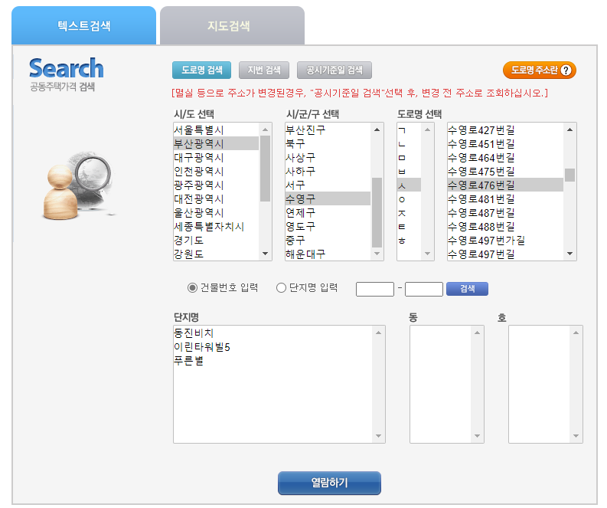Select 부산진구 in the 시/군/구 list
The width and height of the screenshot is (607, 508).
tap(328, 129)
